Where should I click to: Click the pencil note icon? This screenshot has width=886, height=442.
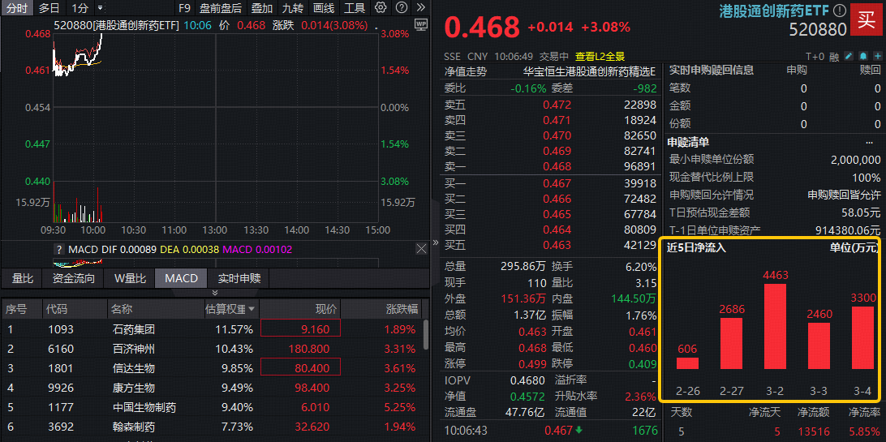[849, 57]
